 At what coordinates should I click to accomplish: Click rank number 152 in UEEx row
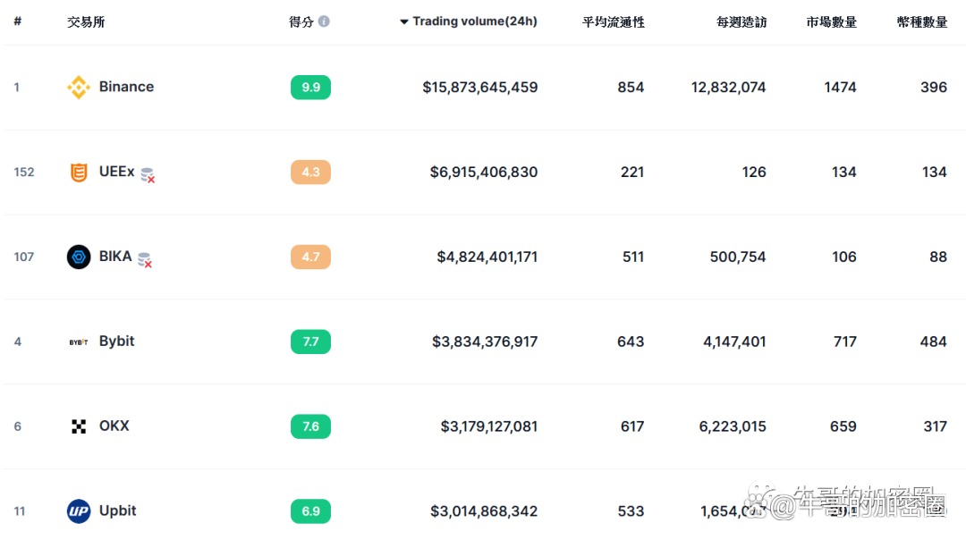click(24, 172)
